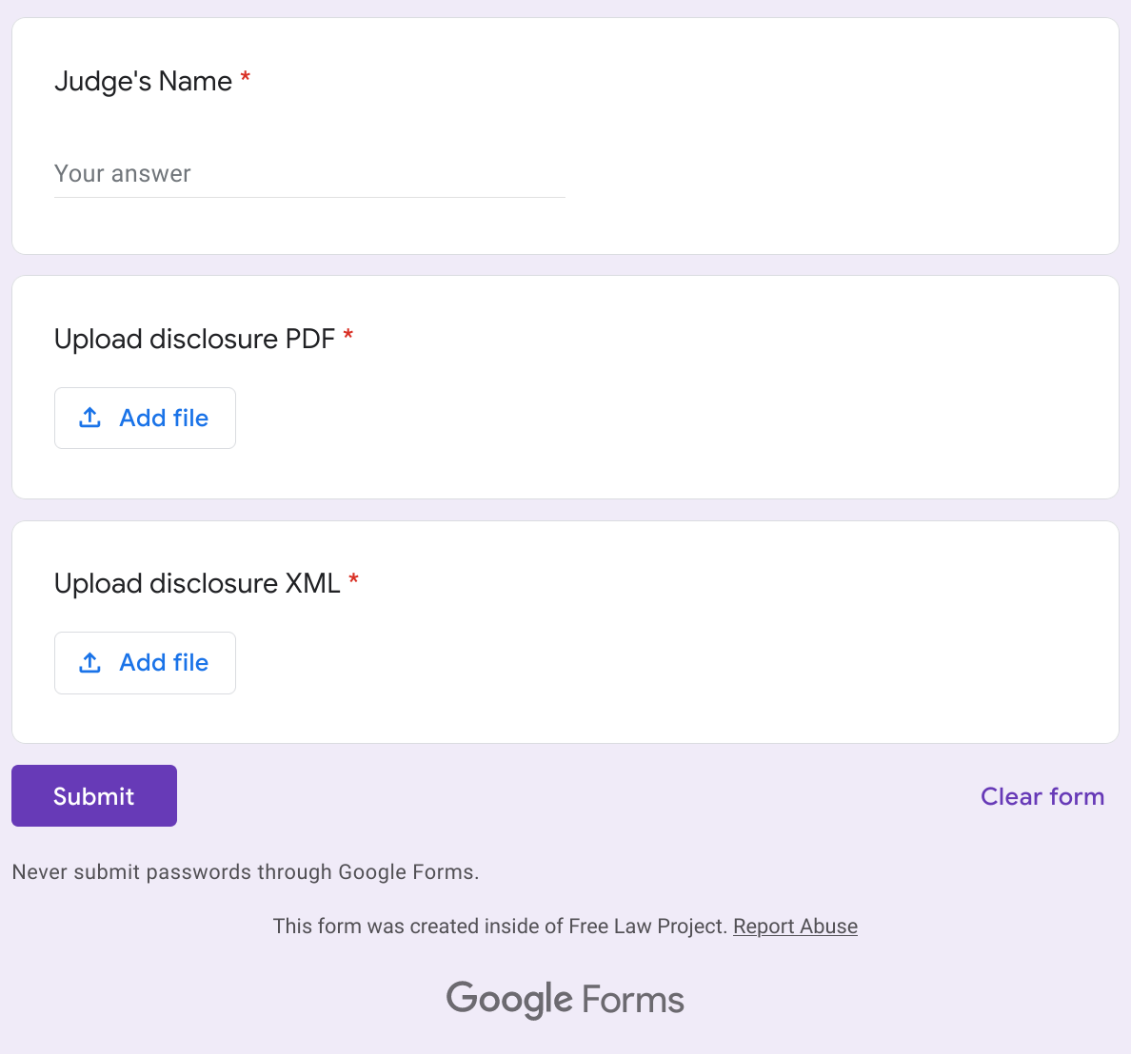1131x1054 pixels.
Task: Clear form using the purple link
Action: coord(1042,796)
